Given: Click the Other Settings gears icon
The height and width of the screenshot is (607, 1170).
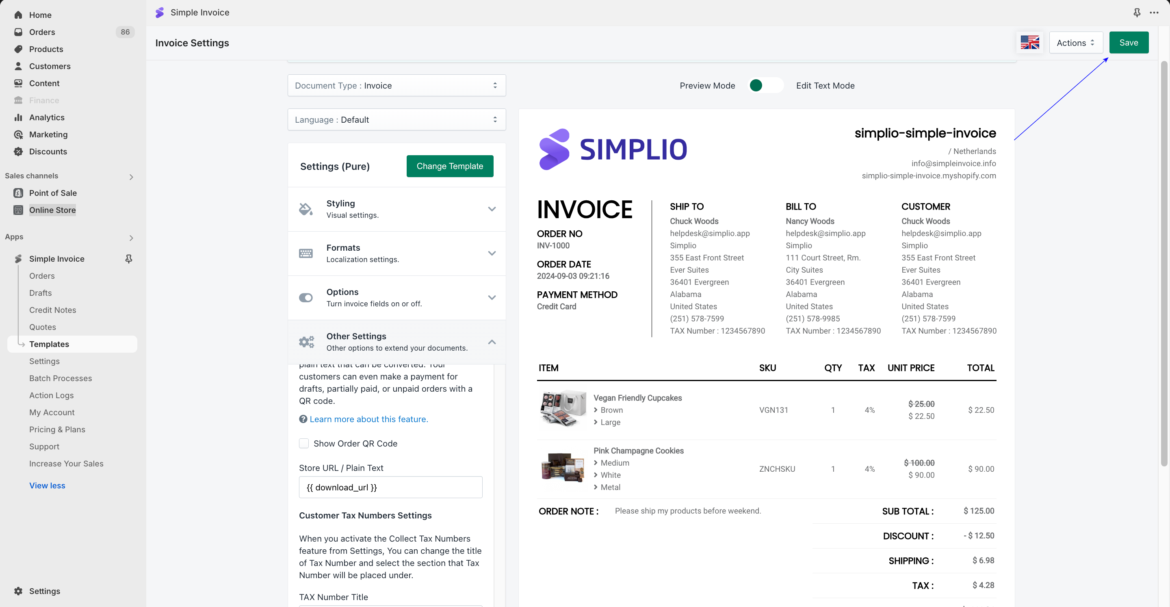Looking at the screenshot, I should pos(306,342).
